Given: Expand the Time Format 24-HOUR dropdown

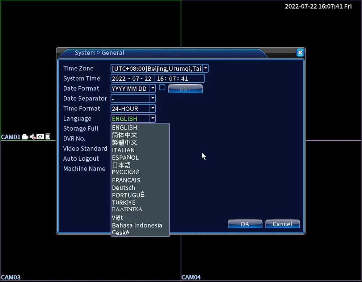Looking at the screenshot, I should coord(153,108).
